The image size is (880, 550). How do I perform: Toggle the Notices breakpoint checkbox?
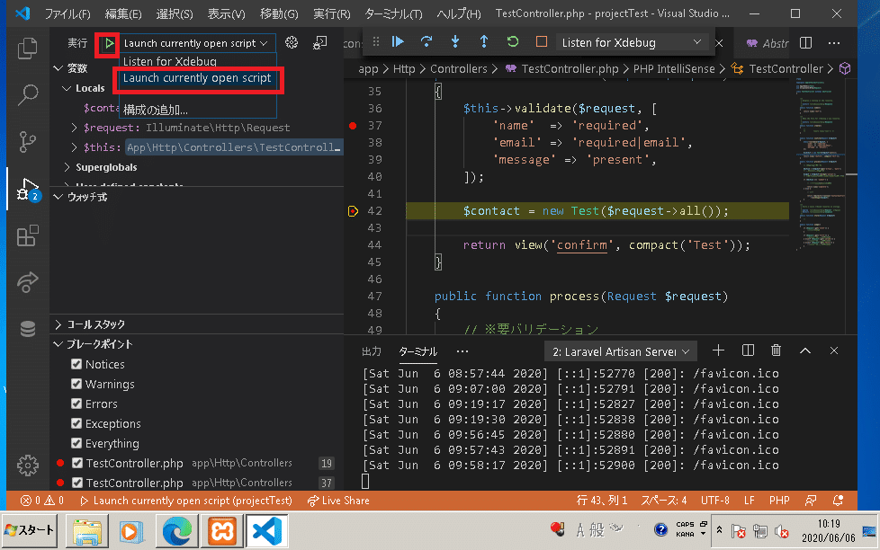point(76,365)
